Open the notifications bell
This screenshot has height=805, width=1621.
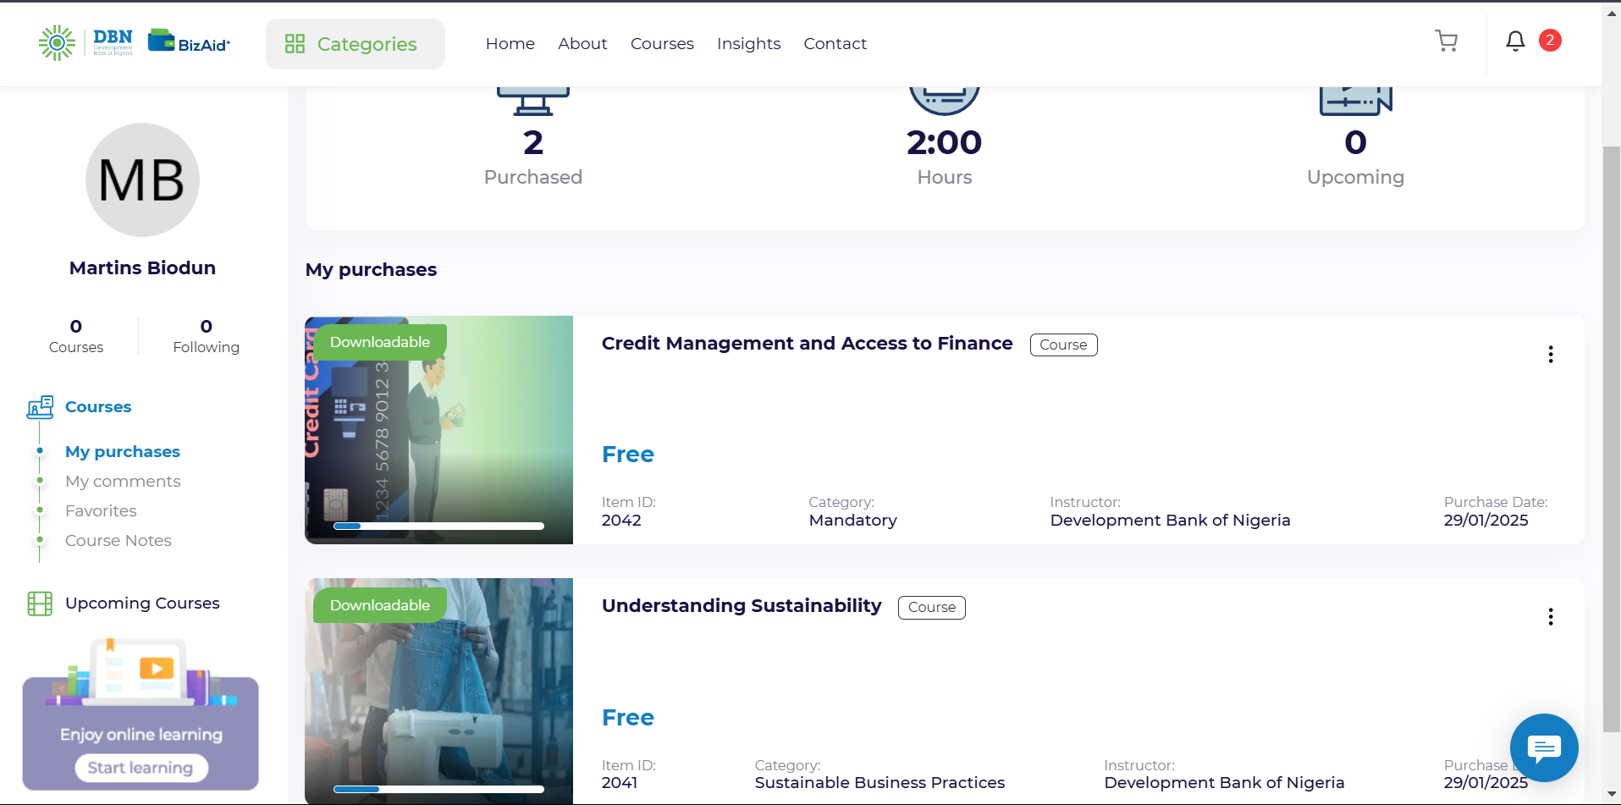coord(1515,41)
